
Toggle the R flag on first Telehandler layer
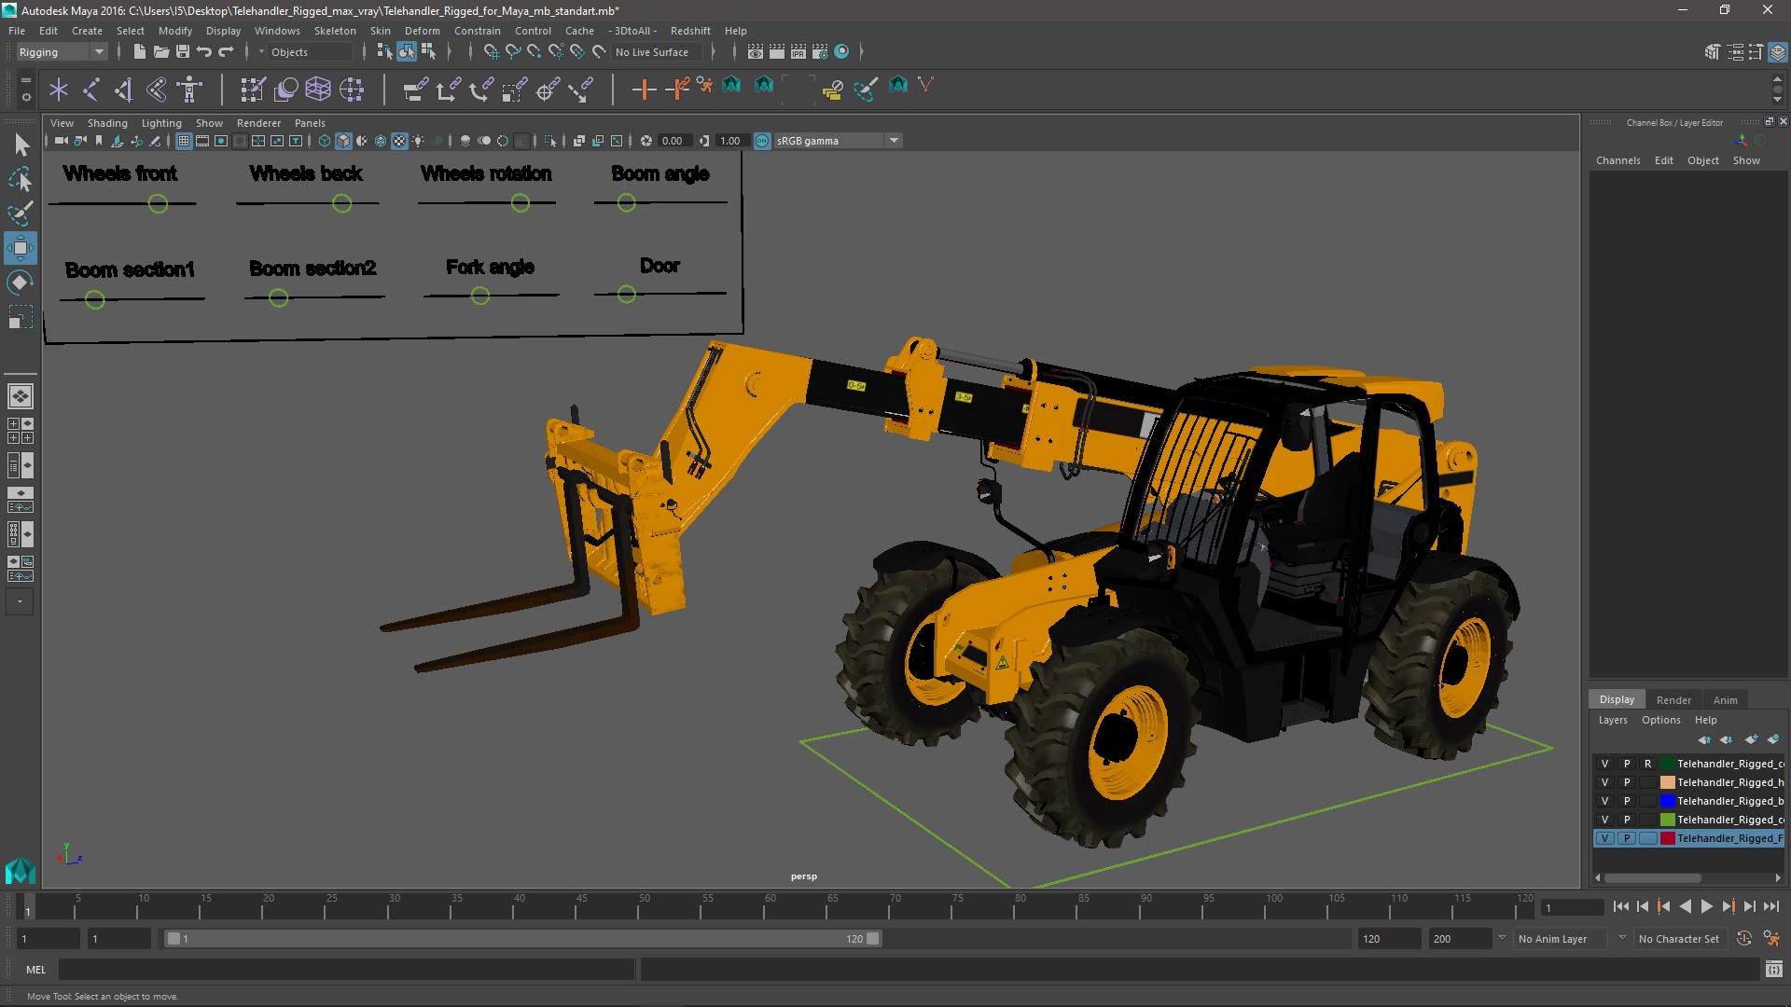point(1647,764)
